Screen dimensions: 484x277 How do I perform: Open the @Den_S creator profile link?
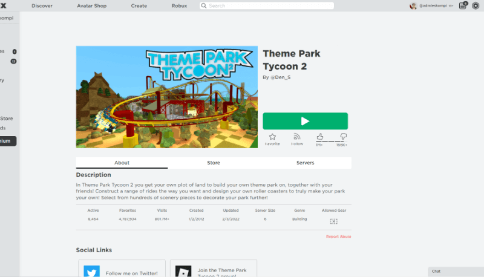tap(281, 77)
